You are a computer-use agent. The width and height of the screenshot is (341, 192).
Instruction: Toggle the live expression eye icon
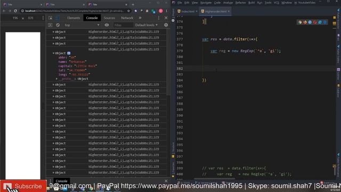(107, 25)
